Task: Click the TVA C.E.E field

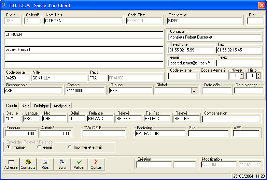Action: [x=104, y=134]
